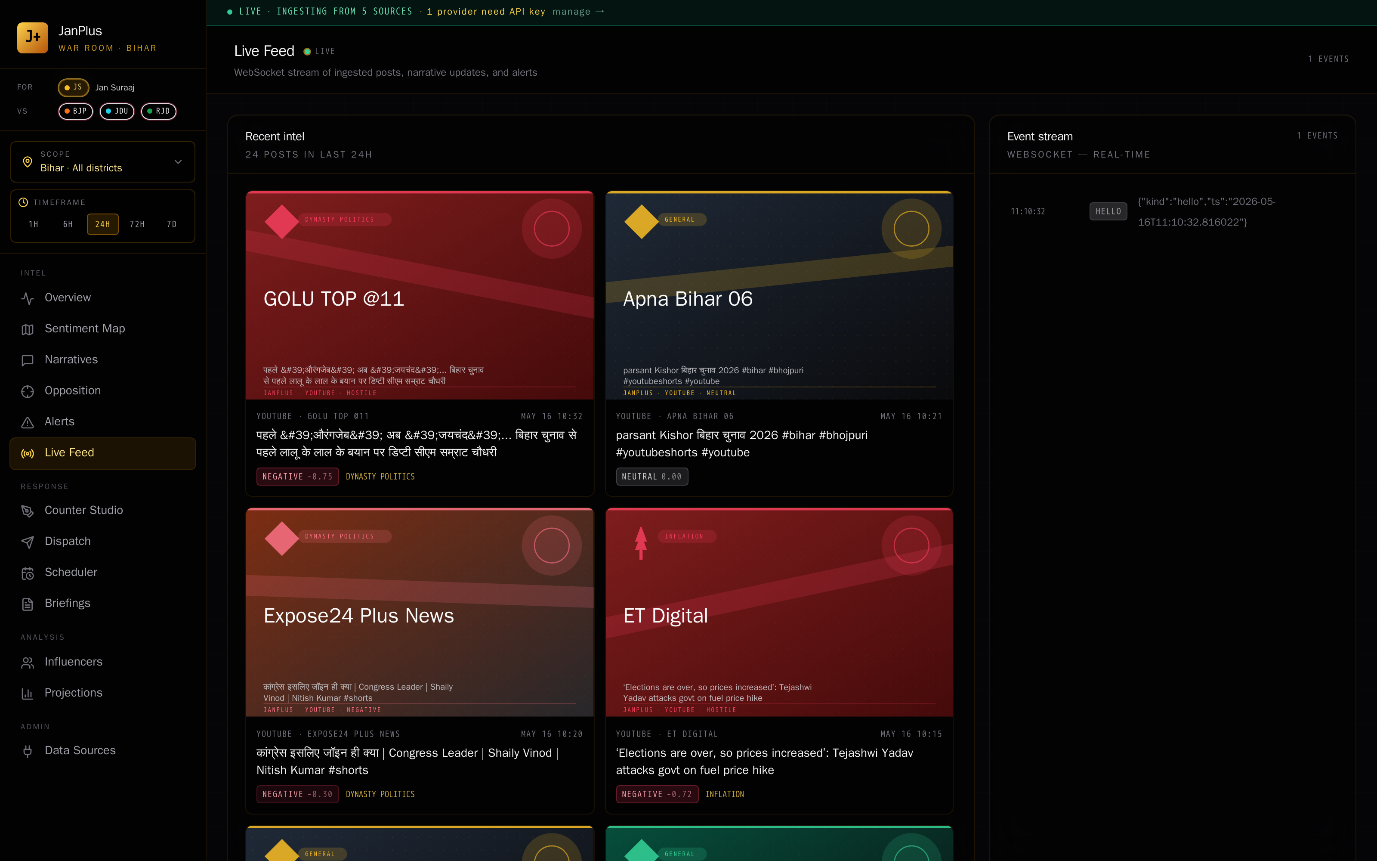Viewport: 1377px width, 861px height.
Task: Select the 6H timeframe
Action: tap(68, 224)
